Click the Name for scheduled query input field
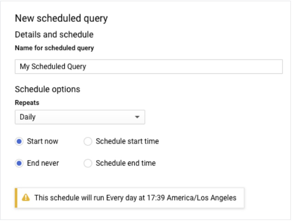Image resolution: width=293 pixels, height=223 pixels. (148, 67)
